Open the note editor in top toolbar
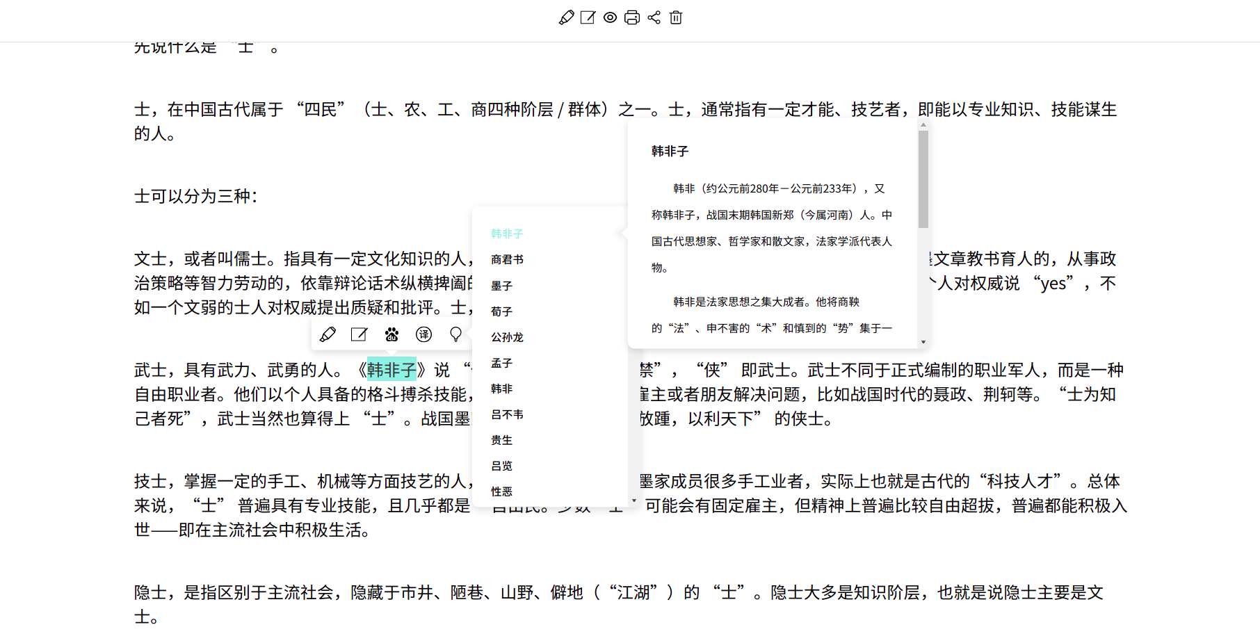Image resolution: width=1260 pixels, height=643 pixels. 588,17
